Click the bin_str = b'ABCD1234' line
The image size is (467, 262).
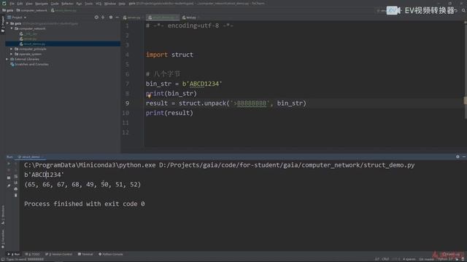point(184,84)
